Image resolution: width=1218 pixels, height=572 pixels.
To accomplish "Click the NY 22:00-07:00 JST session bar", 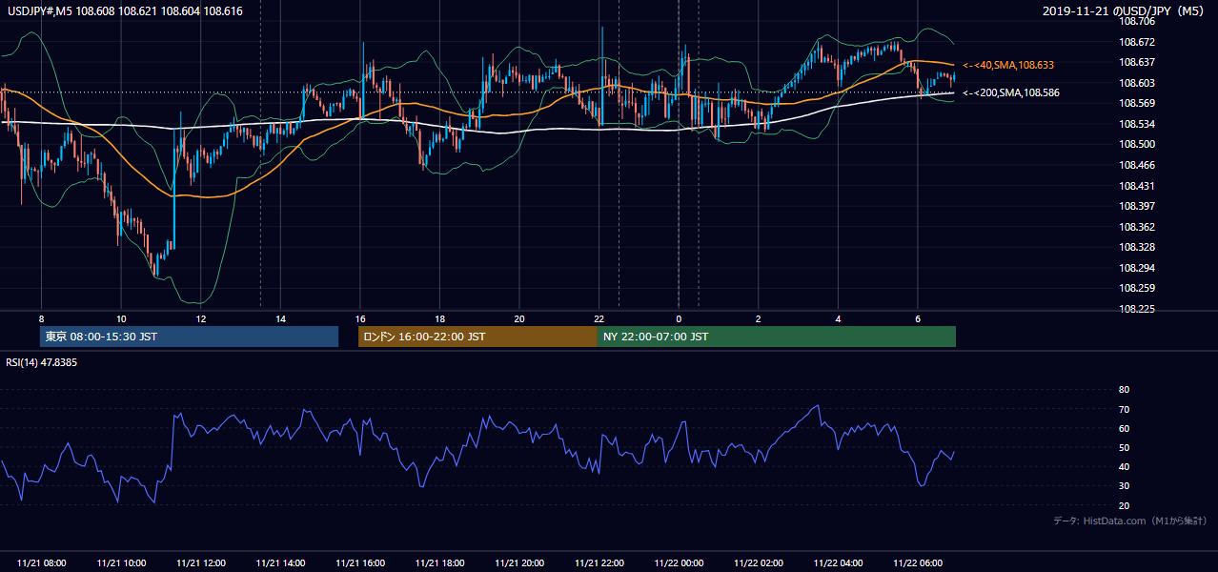I will click(x=777, y=337).
